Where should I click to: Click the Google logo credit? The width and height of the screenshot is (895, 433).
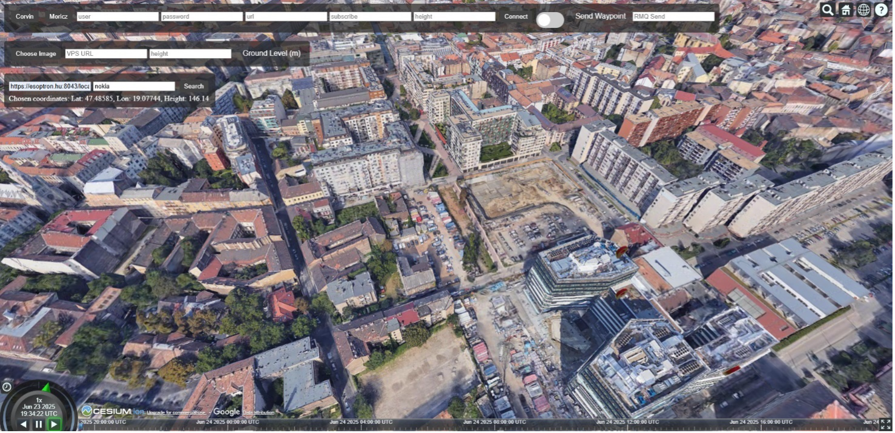click(226, 412)
